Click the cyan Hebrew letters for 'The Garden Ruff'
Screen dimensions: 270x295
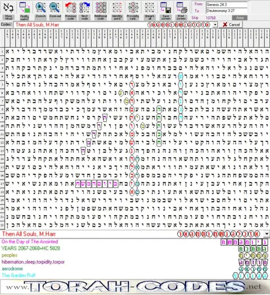tap(251, 276)
